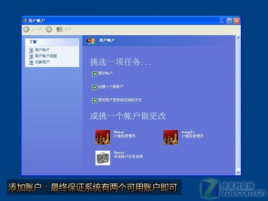Viewport: 268px width, 201px height.
Task: Click help icon beside 用户帐户类型
Action: point(31,56)
